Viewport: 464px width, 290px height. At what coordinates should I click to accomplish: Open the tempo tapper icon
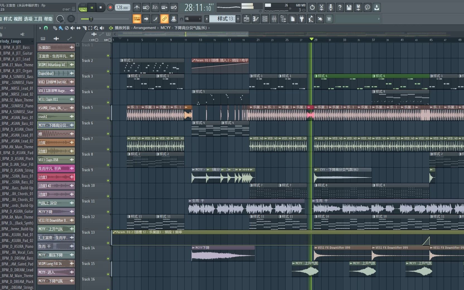tap(311, 19)
